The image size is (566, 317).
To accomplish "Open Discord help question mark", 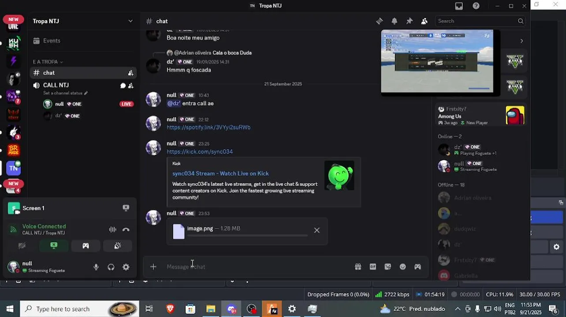I will tap(476, 6).
